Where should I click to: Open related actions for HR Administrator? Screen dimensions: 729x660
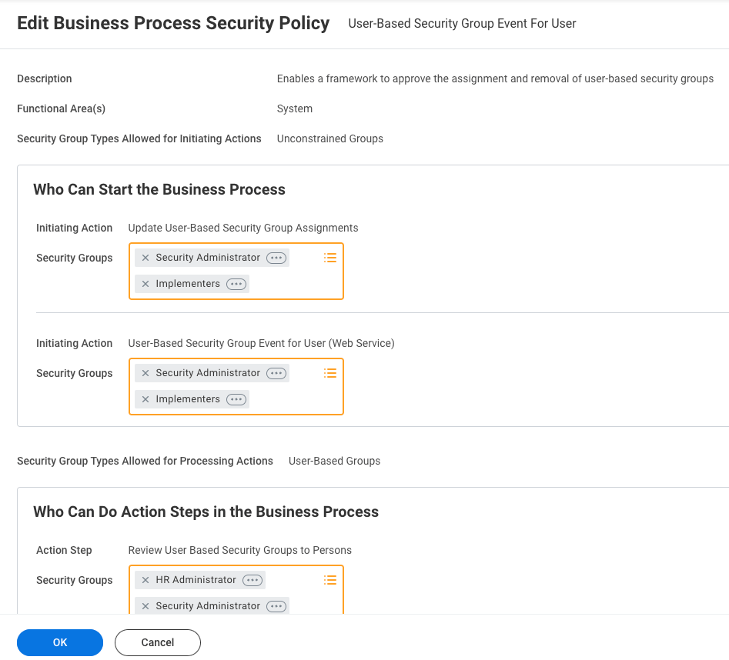point(252,580)
